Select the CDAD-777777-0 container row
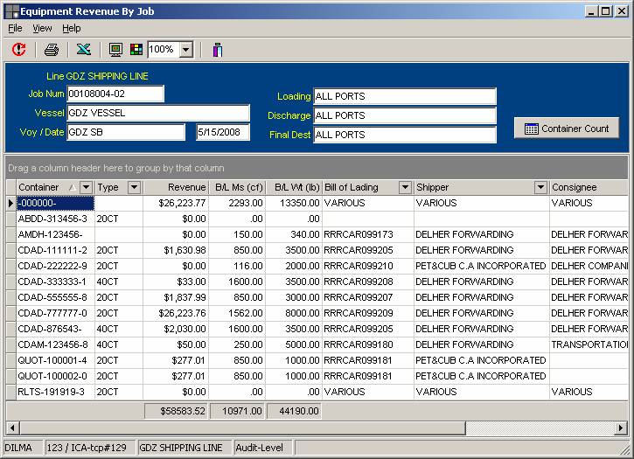634x459 pixels. click(52, 313)
